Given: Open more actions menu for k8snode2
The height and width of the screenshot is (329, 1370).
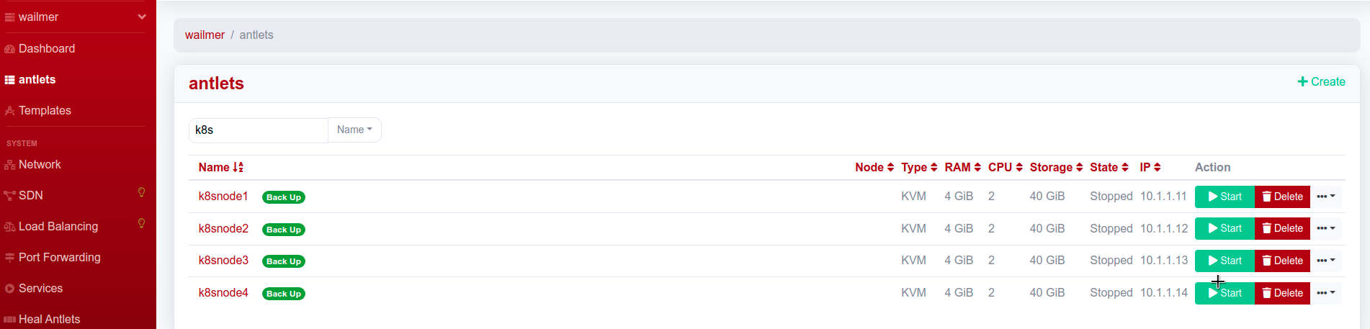Looking at the screenshot, I should coord(1326,229).
